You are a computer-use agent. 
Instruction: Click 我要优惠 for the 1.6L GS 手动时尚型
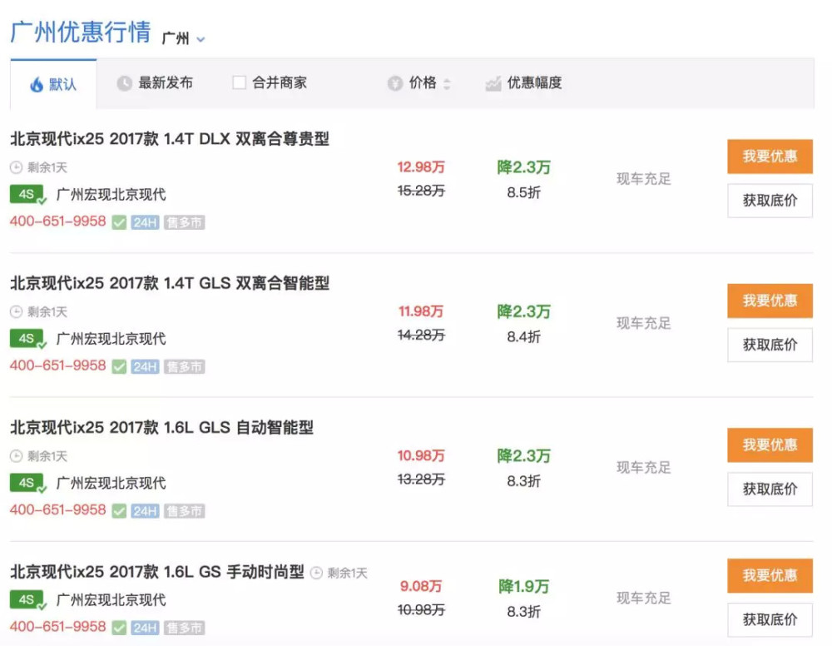770,576
